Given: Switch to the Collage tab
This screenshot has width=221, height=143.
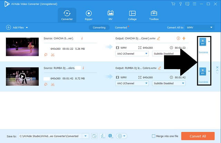Looking at the screenshot, I should click(132, 15).
